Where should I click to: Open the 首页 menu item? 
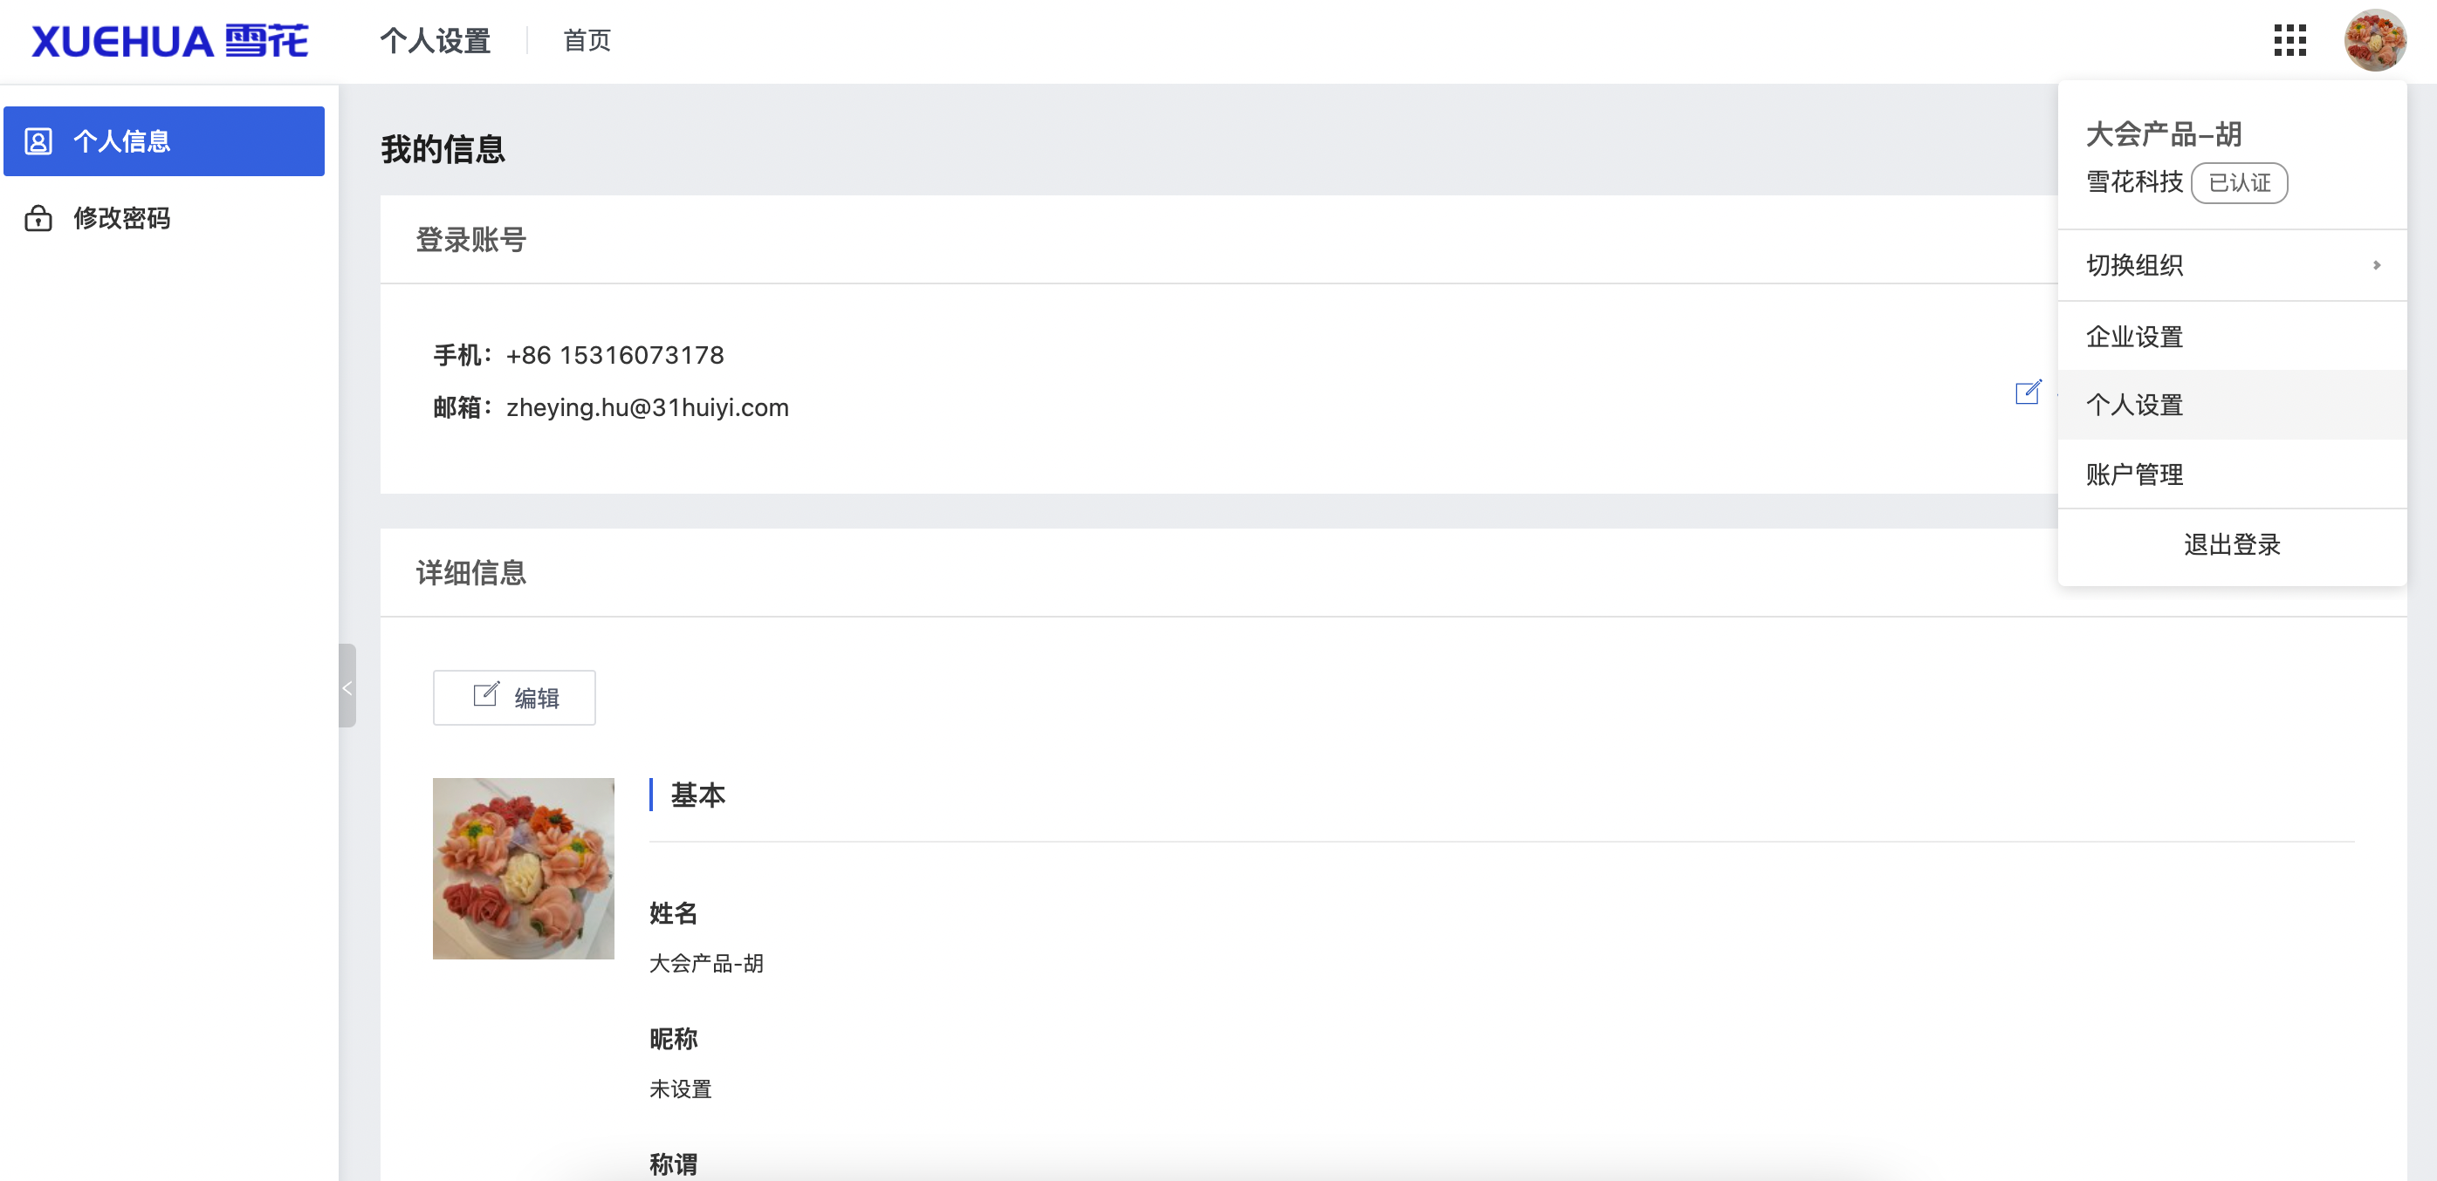click(x=586, y=41)
